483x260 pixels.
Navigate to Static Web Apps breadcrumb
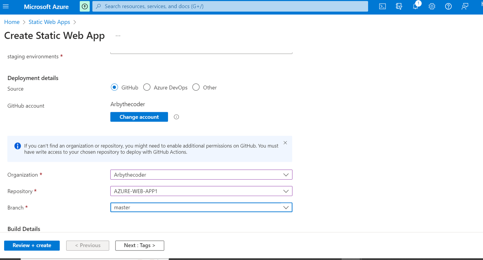click(49, 22)
